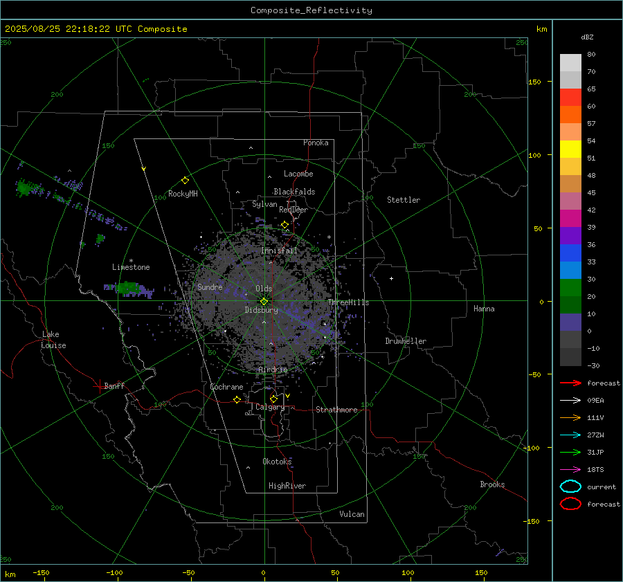Click the Okotoks town label
The width and height of the screenshot is (623, 582).
277,461
